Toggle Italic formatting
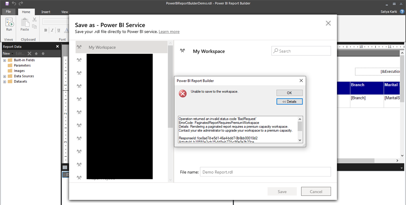Viewport: 406px width, 205px height. 52,30
